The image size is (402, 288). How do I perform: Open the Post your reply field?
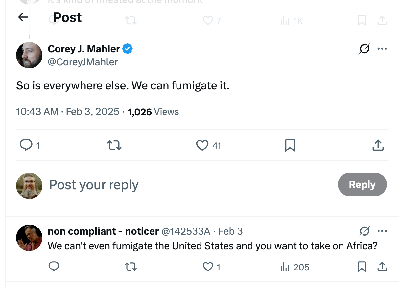tap(93, 185)
